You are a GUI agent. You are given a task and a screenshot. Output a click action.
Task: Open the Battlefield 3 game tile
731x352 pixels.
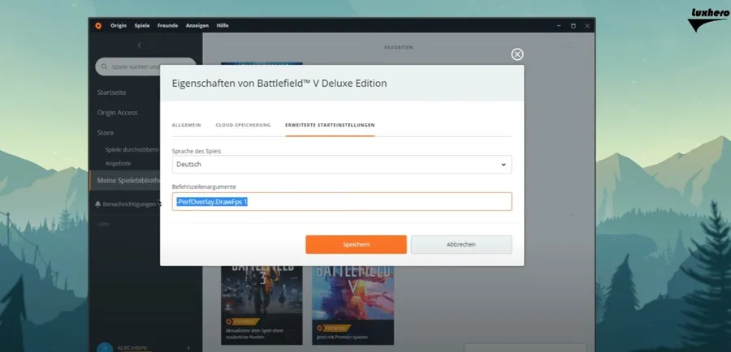262,305
